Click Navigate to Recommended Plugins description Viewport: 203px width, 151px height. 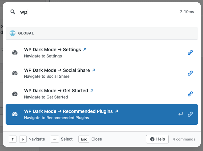pos(57,118)
